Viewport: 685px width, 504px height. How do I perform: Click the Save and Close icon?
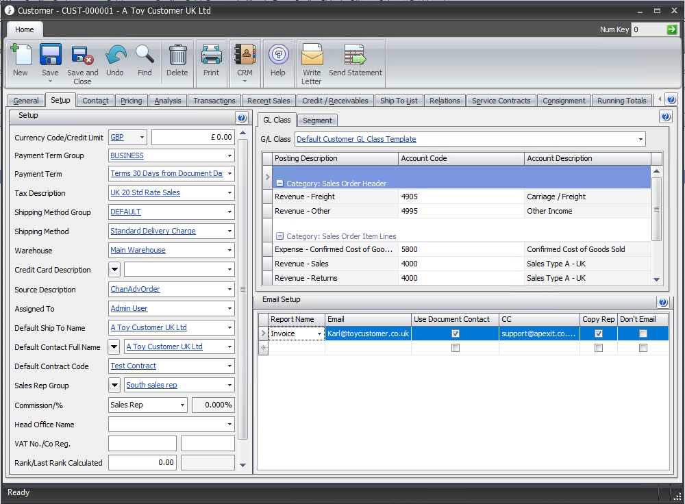point(82,55)
